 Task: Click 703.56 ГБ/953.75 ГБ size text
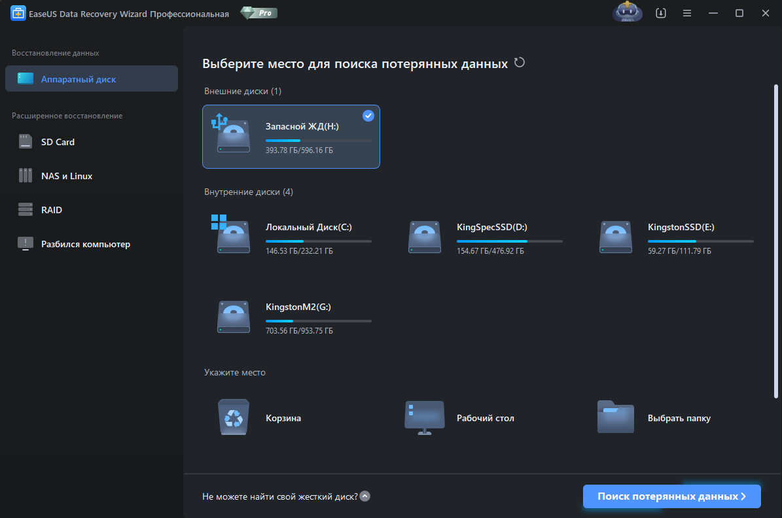point(299,330)
